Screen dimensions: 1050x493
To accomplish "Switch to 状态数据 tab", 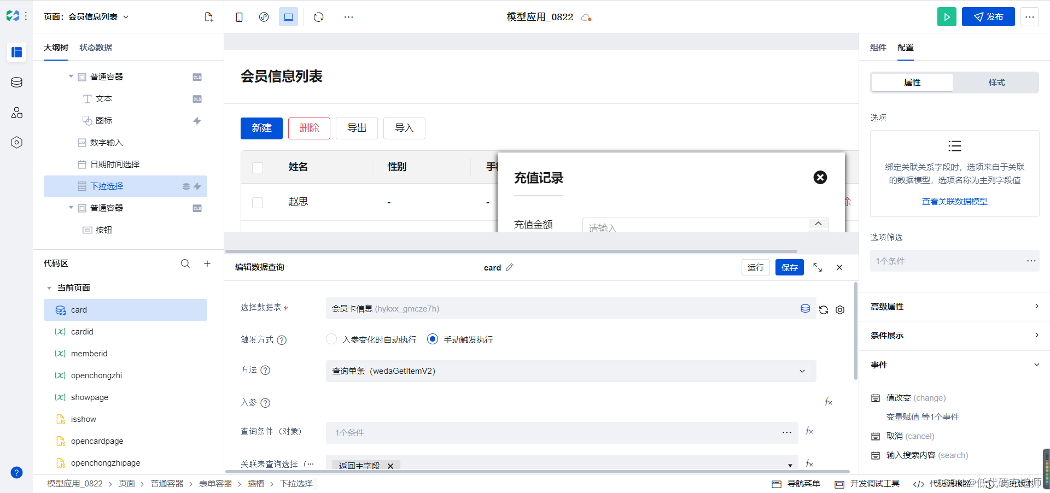I will pyautogui.click(x=96, y=48).
